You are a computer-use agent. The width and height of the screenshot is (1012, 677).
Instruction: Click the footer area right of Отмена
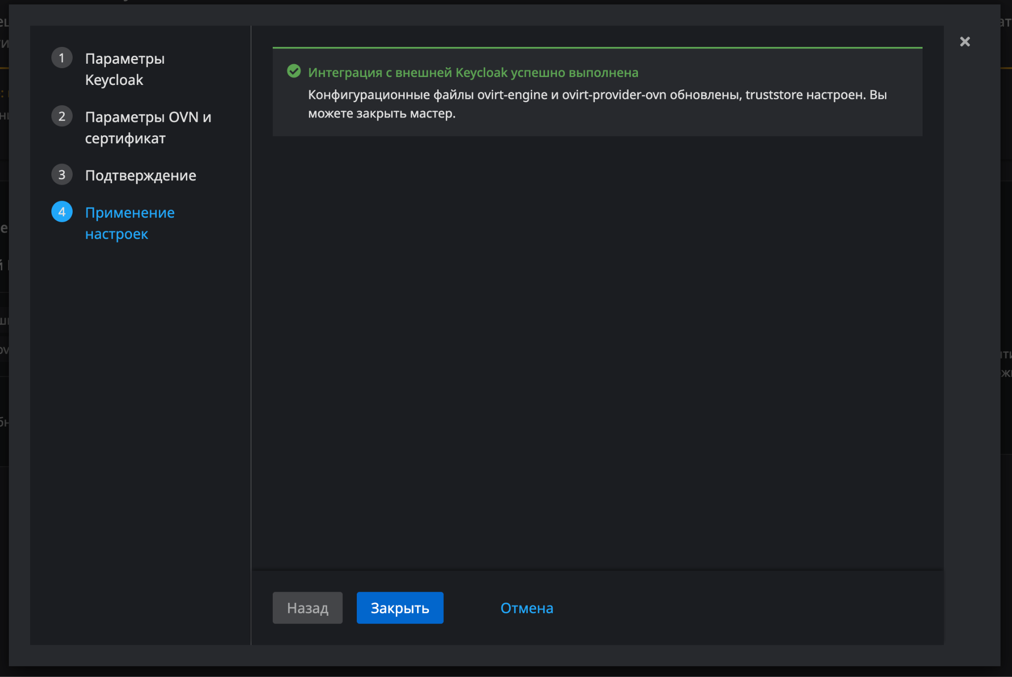click(741, 608)
